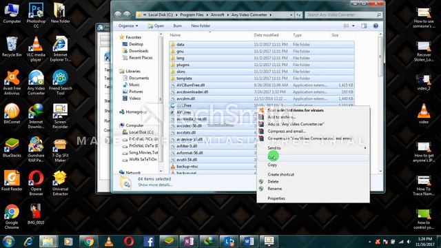
Task: Sort by the Name column header
Action: click(x=175, y=35)
